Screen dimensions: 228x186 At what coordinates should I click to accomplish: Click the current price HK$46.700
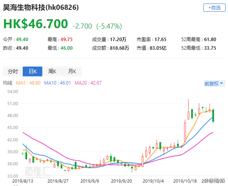pos(36,23)
